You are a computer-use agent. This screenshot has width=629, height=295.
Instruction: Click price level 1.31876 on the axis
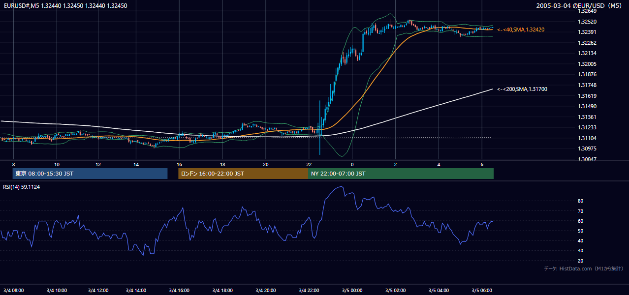click(x=587, y=75)
